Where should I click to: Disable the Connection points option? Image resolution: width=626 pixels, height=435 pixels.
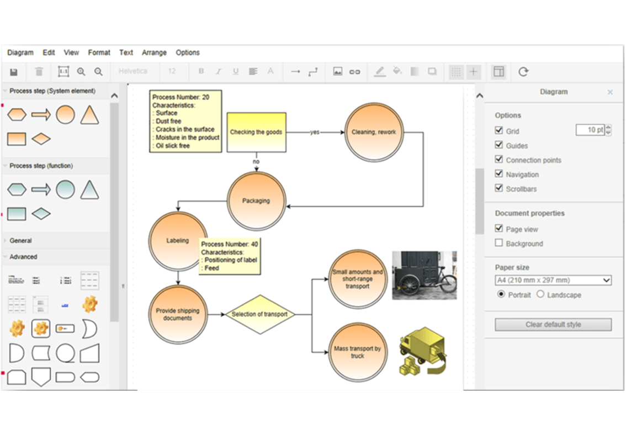point(499,160)
